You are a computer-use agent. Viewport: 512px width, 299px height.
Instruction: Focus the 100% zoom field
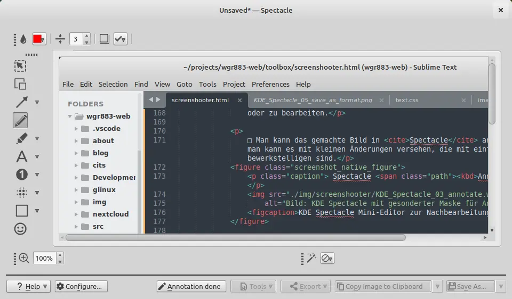tap(44, 258)
